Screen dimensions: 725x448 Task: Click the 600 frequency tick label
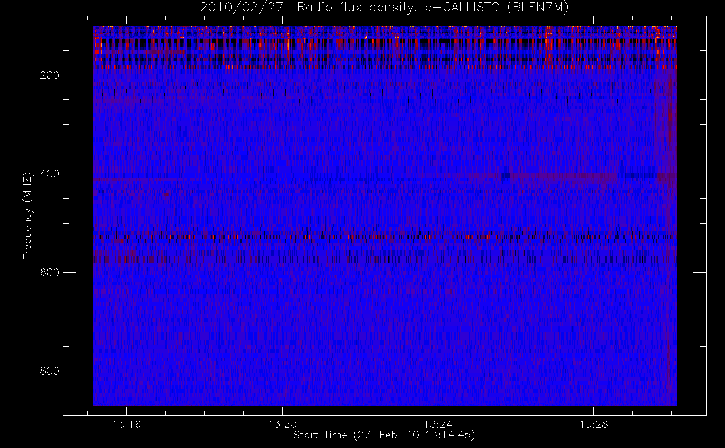coord(50,272)
